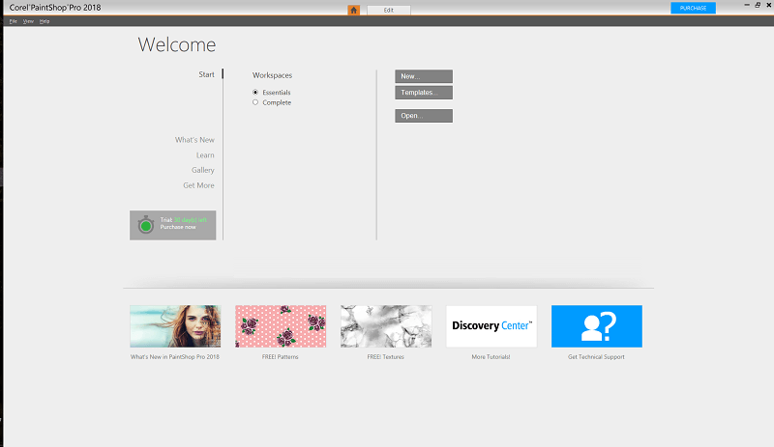Click the Purchase now trial text
This screenshot has height=447, width=774.
(178, 227)
